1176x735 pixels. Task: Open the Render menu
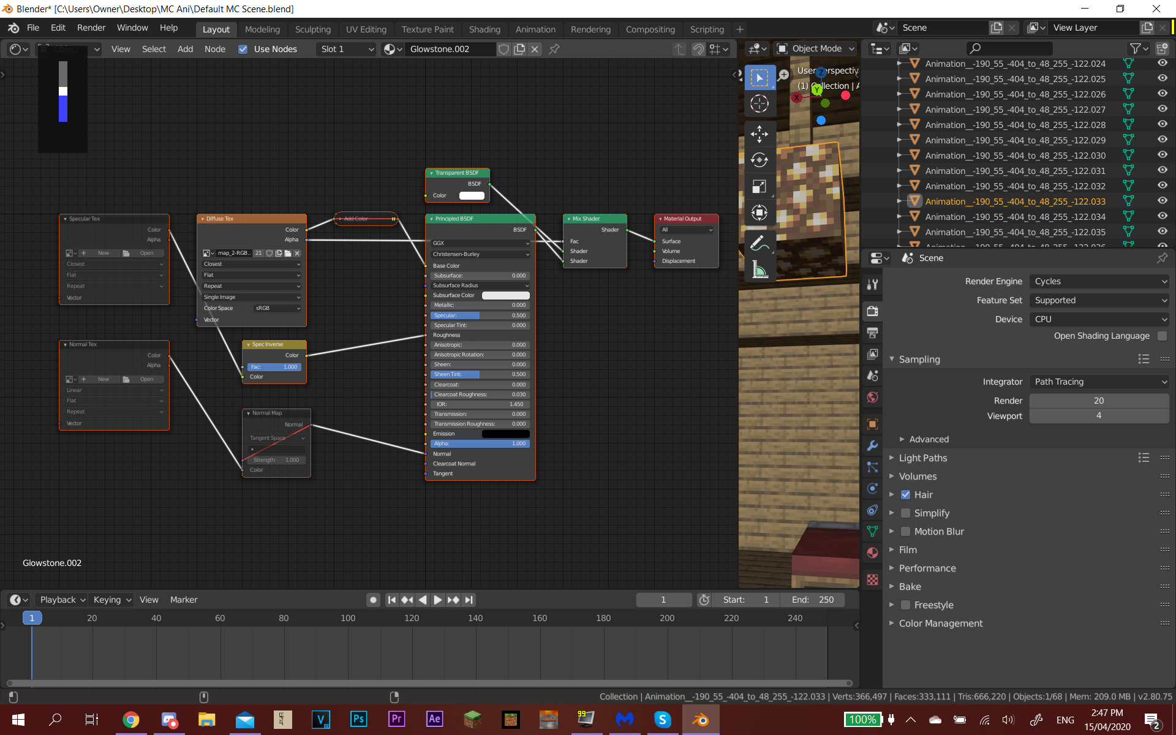tap(91, 28)
